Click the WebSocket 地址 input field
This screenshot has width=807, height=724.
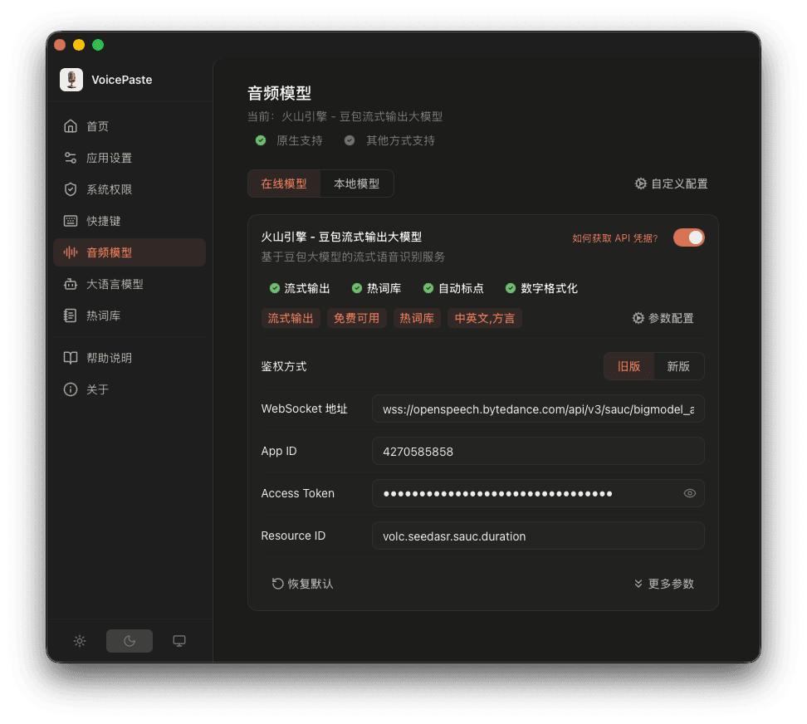pos(538,409)
